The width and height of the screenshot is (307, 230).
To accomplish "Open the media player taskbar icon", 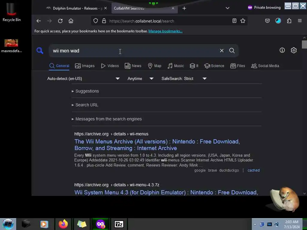I will click(44, 224).
